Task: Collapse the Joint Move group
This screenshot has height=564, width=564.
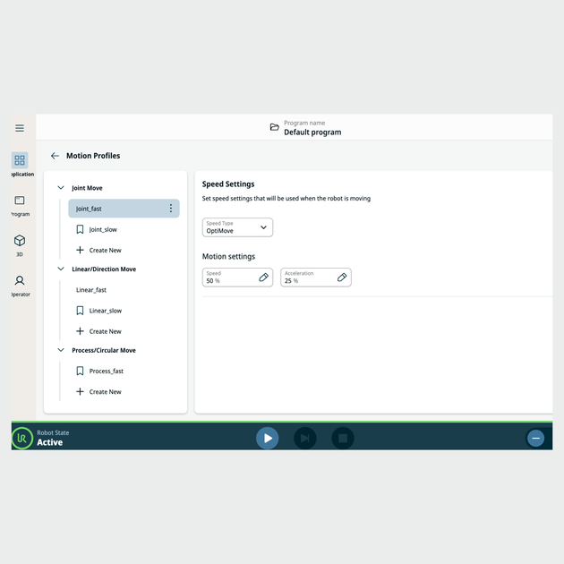Action: (61, 188)
